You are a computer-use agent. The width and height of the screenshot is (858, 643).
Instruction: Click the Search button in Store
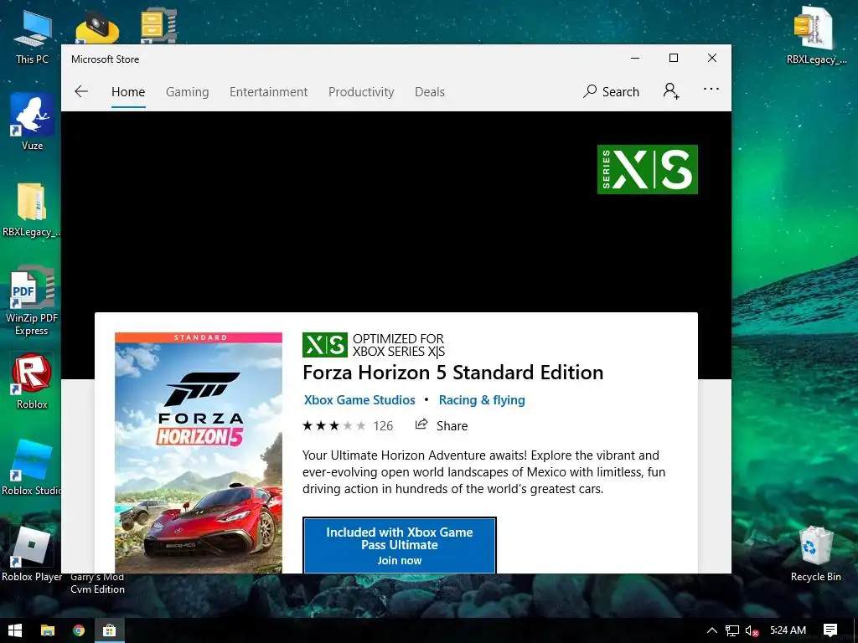point(611,91)
